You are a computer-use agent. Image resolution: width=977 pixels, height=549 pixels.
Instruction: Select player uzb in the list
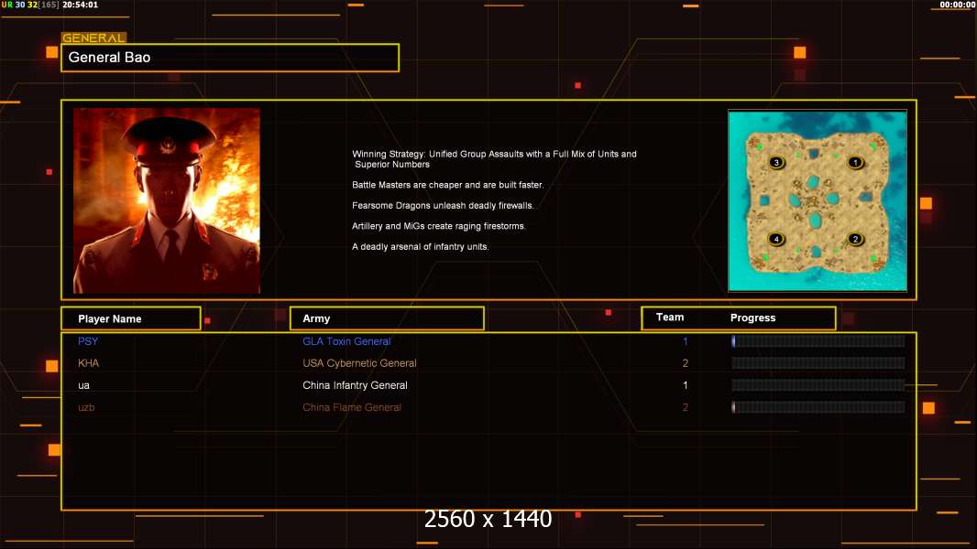pyautogui.click(x=86, y=407)
